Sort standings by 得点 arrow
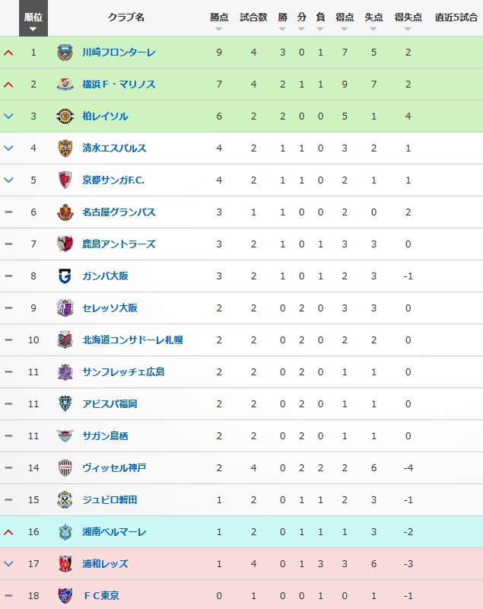The image size is (483, 609). pos(345,29)
